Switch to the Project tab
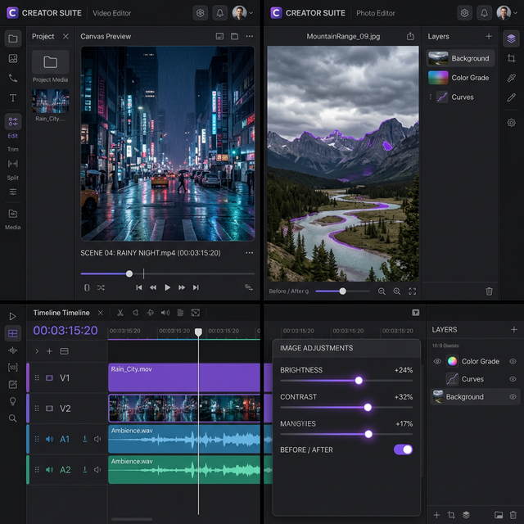Screen dimensions: 524x524 [43, 36]
